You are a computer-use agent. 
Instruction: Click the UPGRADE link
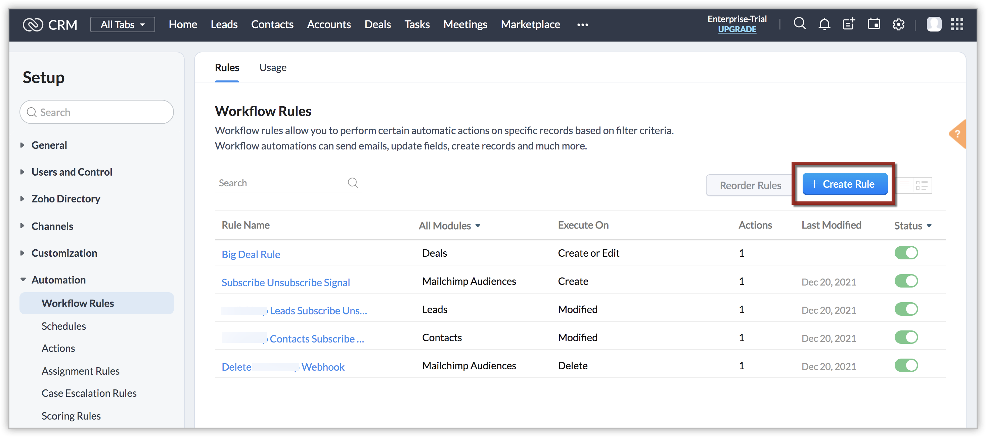pyautogui.click(x=737, y=29)
